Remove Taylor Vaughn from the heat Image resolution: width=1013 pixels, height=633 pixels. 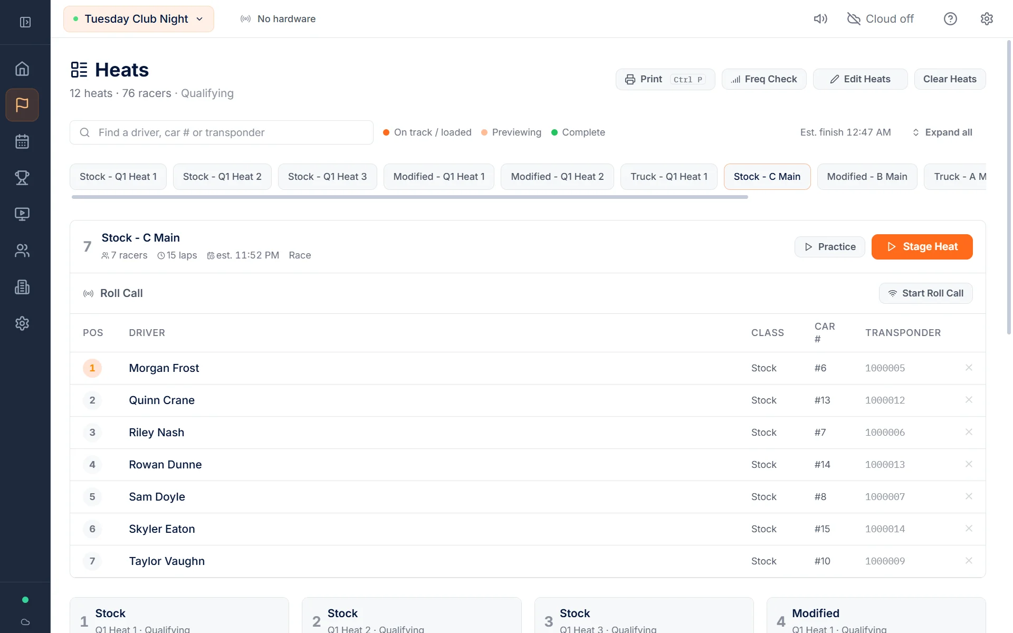969,561
